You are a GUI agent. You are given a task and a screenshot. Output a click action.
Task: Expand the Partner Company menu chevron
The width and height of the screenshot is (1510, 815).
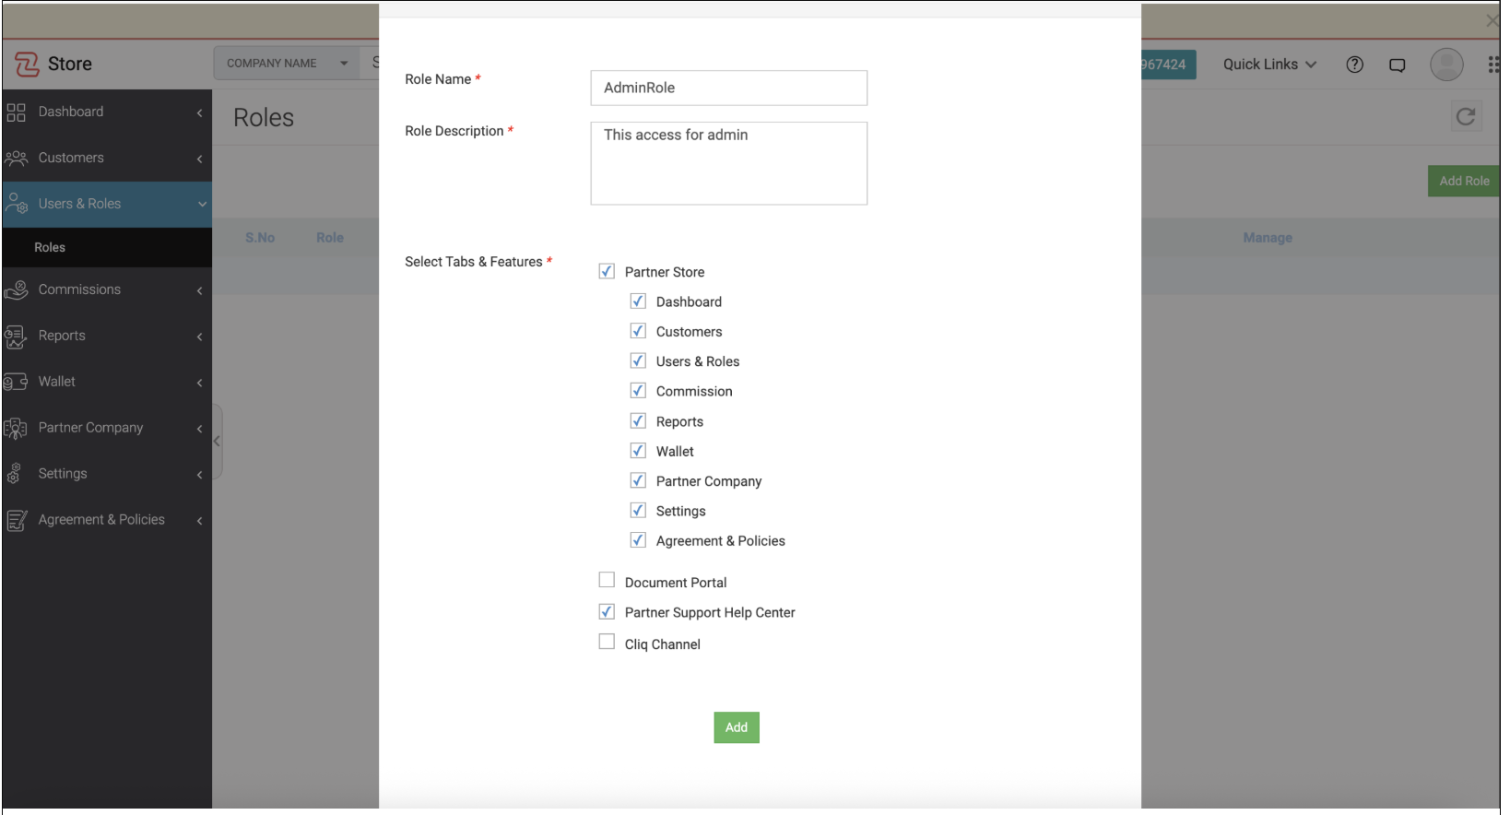click(x=199, y=429)
